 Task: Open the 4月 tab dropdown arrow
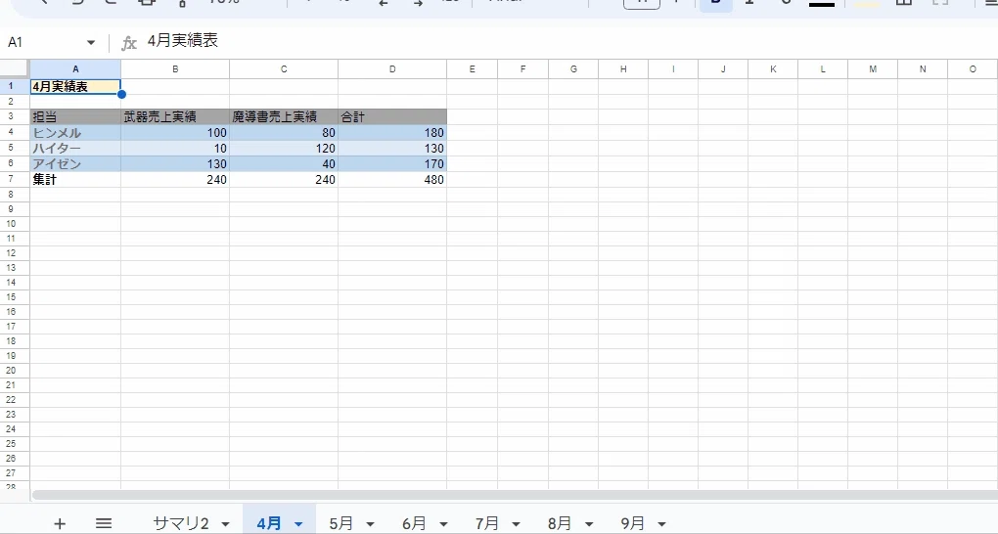point(298,524)
